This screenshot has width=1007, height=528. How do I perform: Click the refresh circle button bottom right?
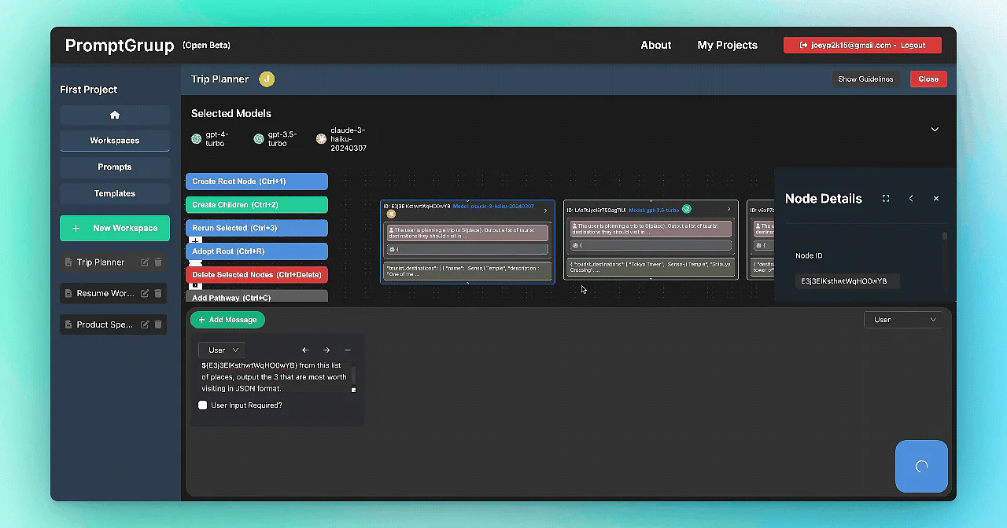[921, 466]
